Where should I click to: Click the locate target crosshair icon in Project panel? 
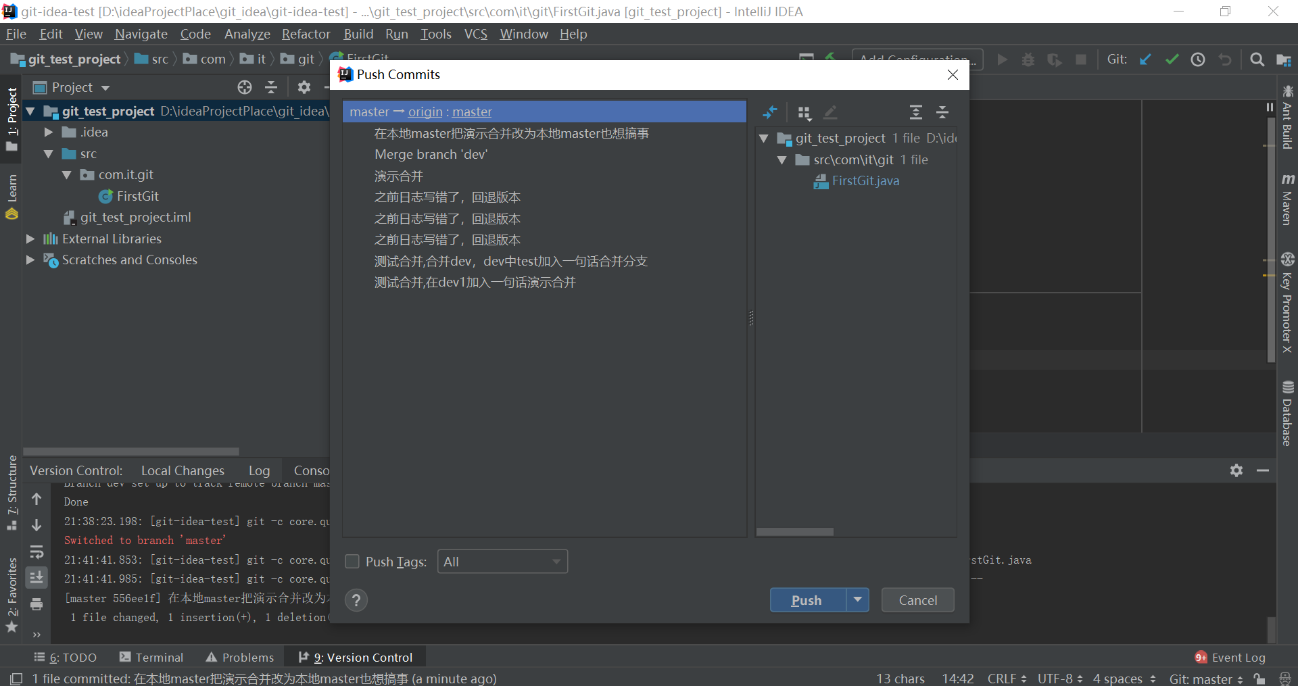point(245,87)
